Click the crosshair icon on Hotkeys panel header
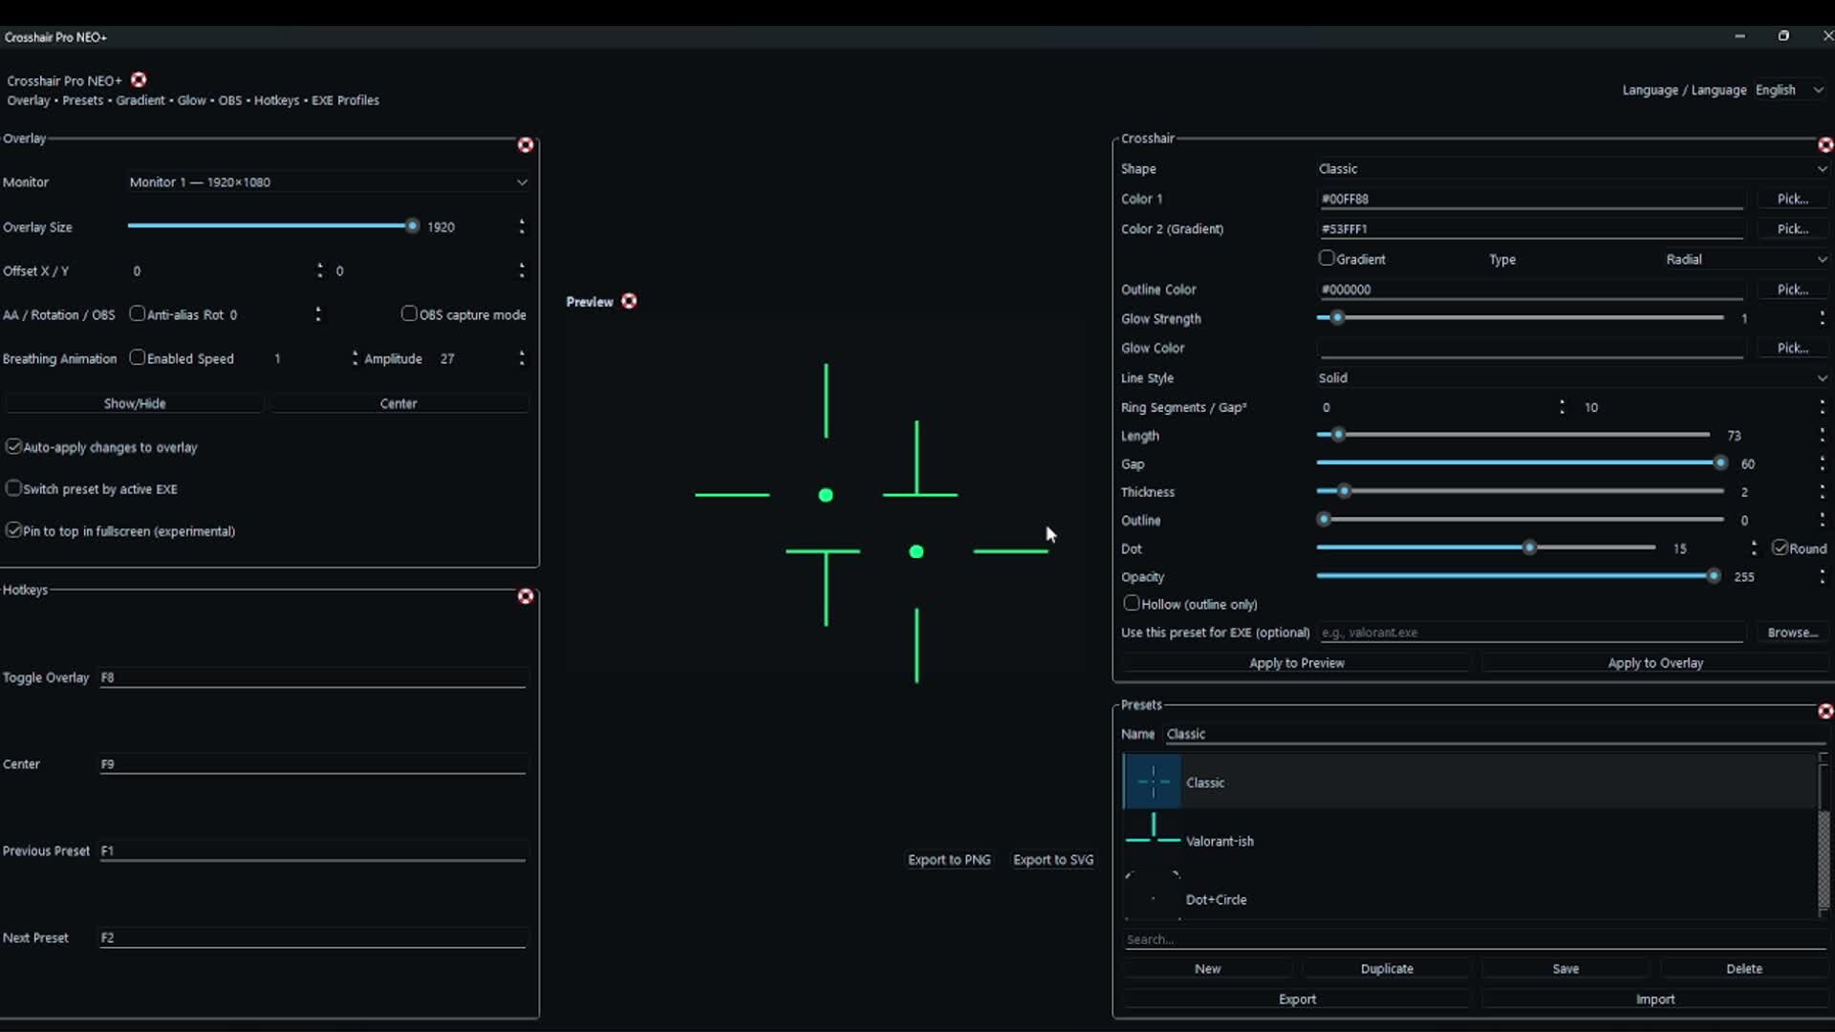This screenshot has width=1835, height=1032. point(526,596)
